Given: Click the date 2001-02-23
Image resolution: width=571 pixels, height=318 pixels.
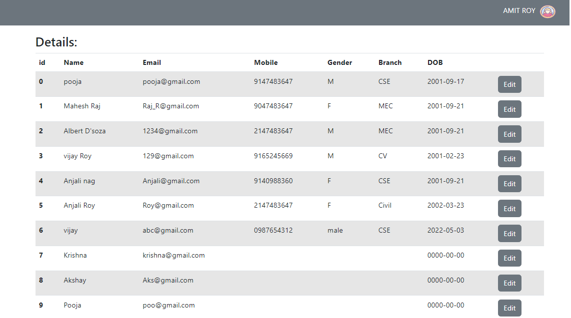Looking at the screenshot, I should tap(445, 156).
